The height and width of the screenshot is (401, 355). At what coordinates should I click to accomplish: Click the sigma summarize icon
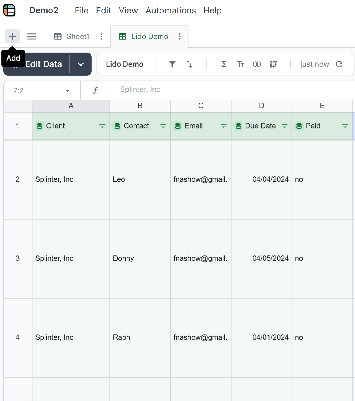point(224,64)
